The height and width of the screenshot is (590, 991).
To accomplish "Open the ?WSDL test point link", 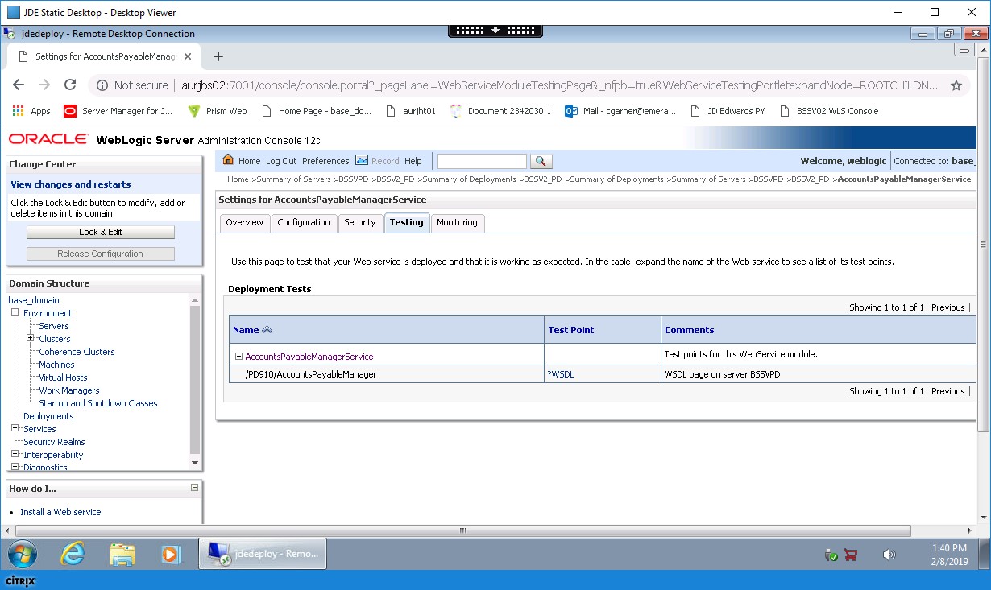I will 562,374.
